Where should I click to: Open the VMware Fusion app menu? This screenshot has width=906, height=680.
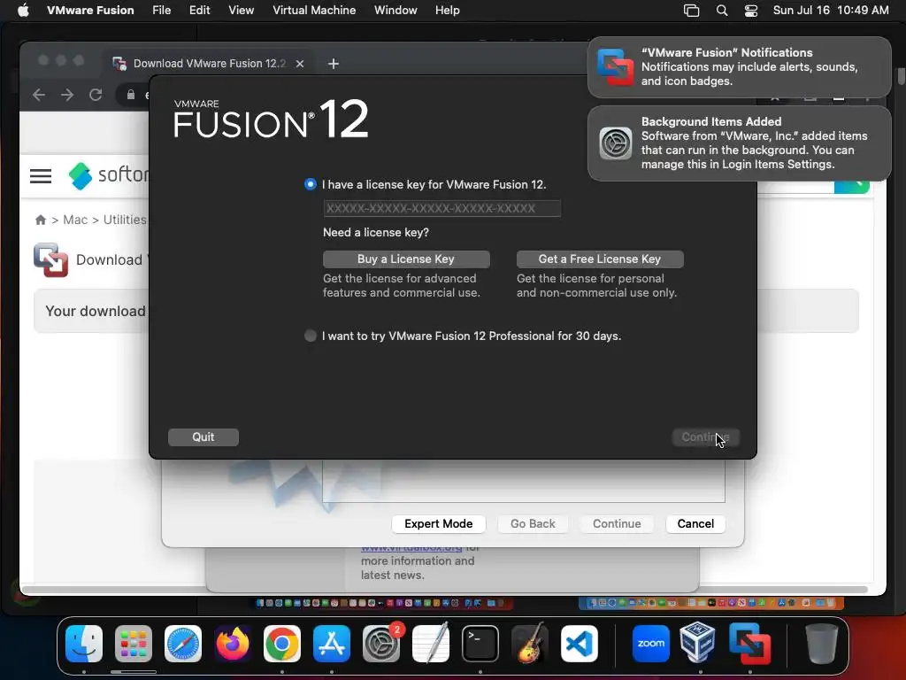[x=90, y=11]
